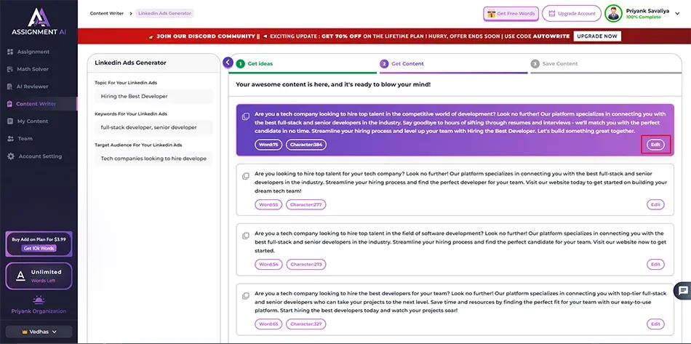
Task: Go to My Content in the sidebar
Action: [32, 121]
